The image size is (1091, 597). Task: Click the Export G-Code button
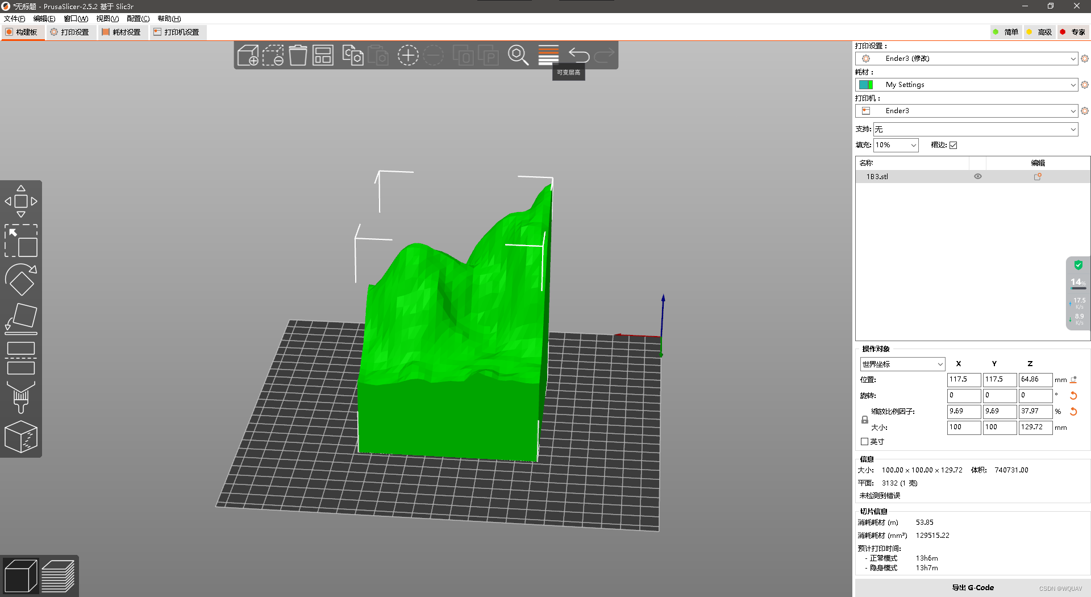tap(973, 587)
